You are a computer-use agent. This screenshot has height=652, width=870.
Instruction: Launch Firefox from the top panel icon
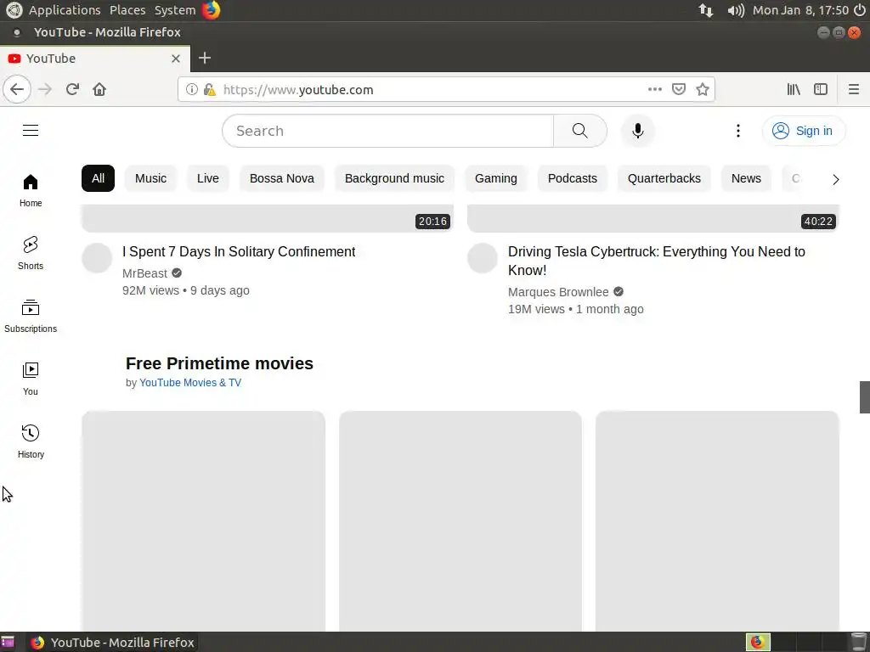tap(211, 10)
